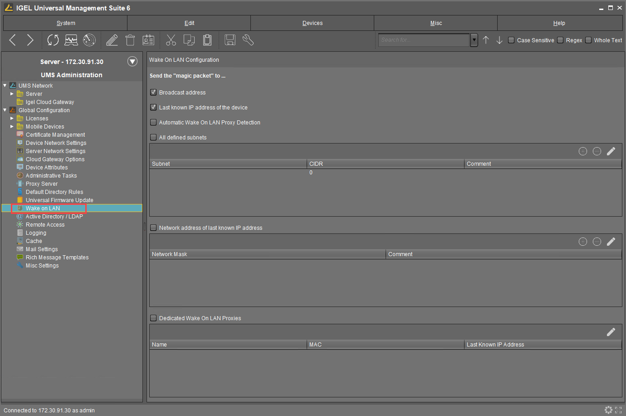Expand the Licenses folder in the tree

12,119
